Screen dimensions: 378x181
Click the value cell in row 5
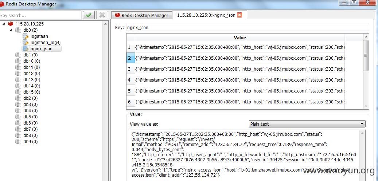(240, 91)
